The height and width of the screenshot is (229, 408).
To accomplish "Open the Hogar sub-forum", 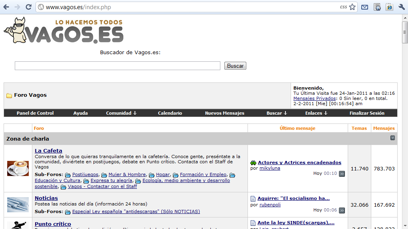I will pos(163,174).
